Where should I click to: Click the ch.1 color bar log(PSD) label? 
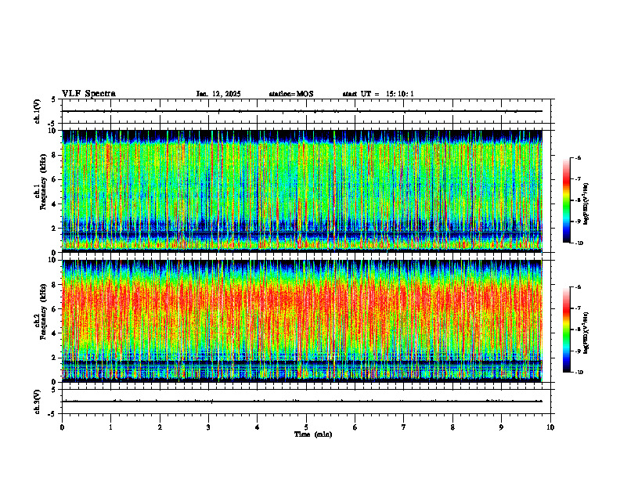(x=586, y=204)
